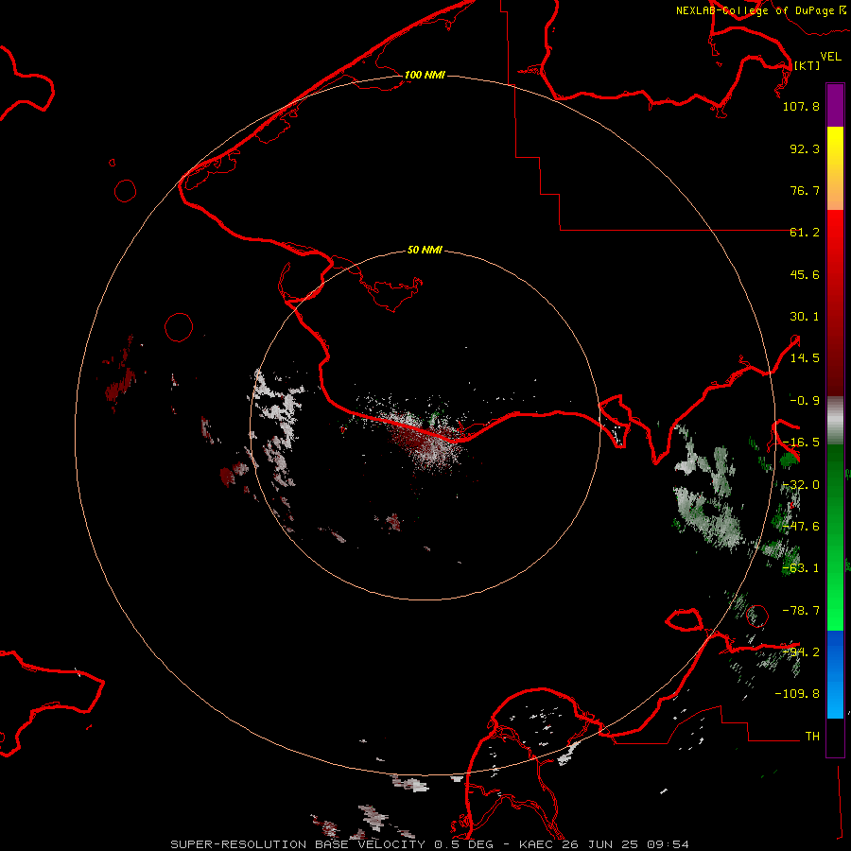
Task: Select the -47.6 scale value
Action: (x=801, y=527)
